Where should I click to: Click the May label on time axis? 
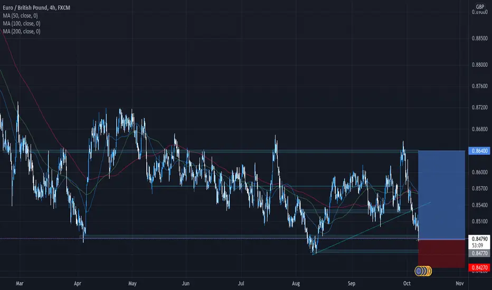pyautogui.click(x=133, y=284)
